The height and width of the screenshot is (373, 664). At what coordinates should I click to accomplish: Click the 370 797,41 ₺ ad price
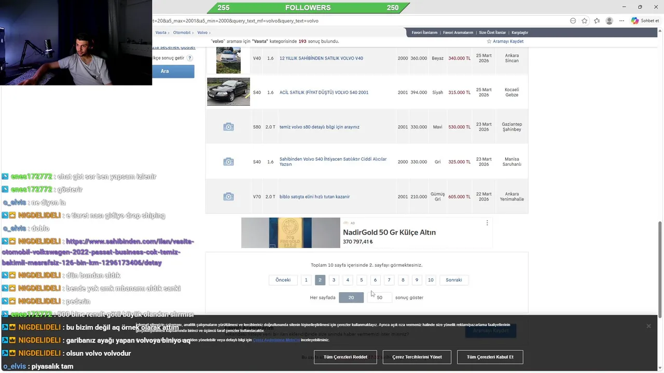pos(358,242)
